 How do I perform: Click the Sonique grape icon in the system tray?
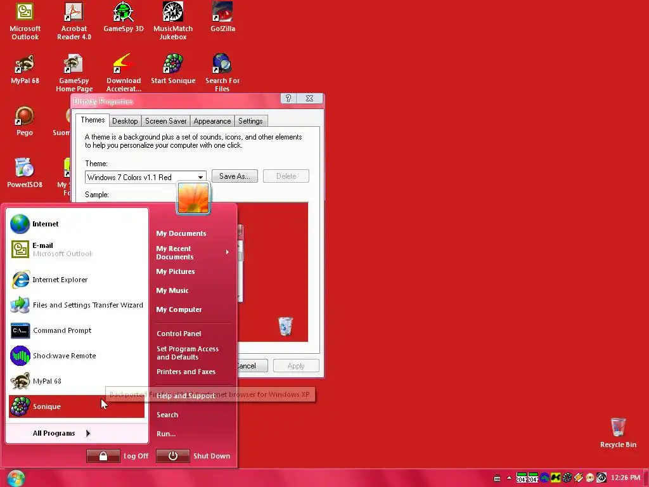(x=567, y=478)
